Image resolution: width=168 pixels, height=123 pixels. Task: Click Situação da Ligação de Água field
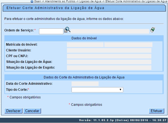coord(109,62)
